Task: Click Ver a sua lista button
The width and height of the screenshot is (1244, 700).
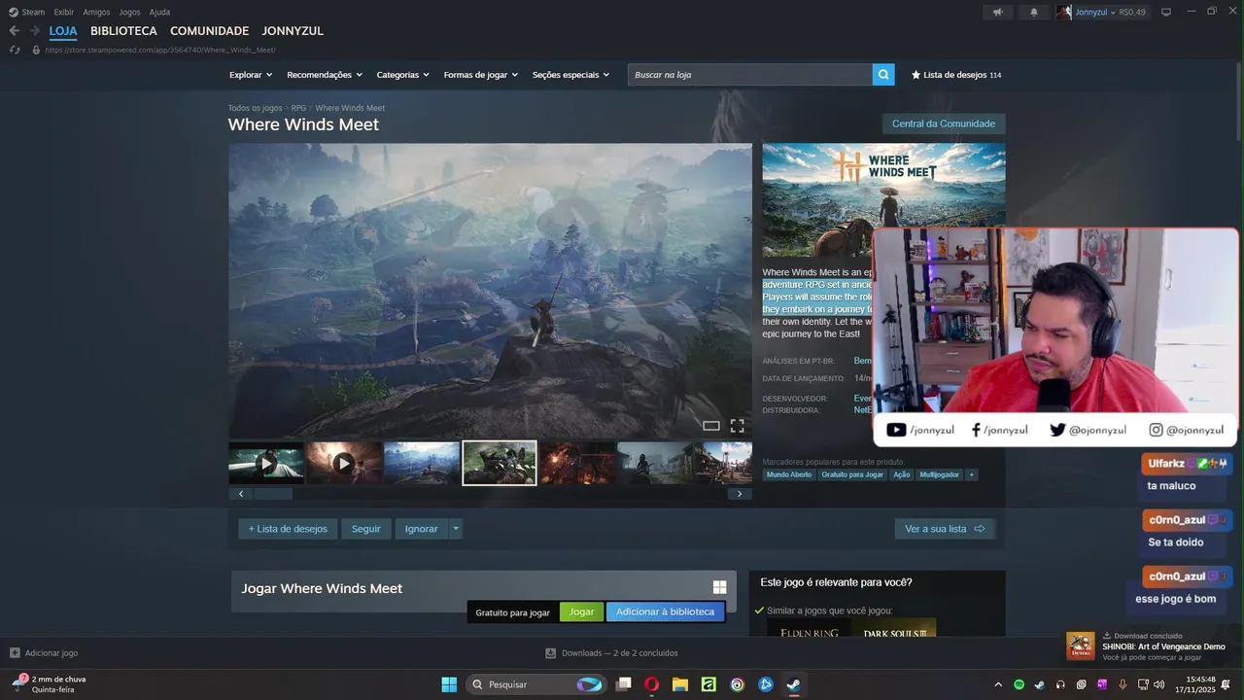Action: tap(945, 529)
